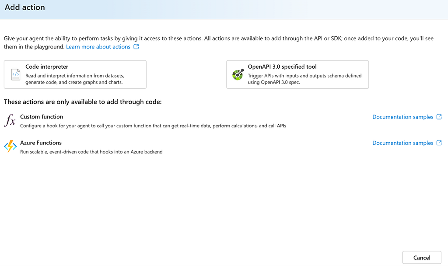Screen dimensions: 448x266
Task: Click OpenAPI 3.0 specified tool heading
Action: point(282,66)
